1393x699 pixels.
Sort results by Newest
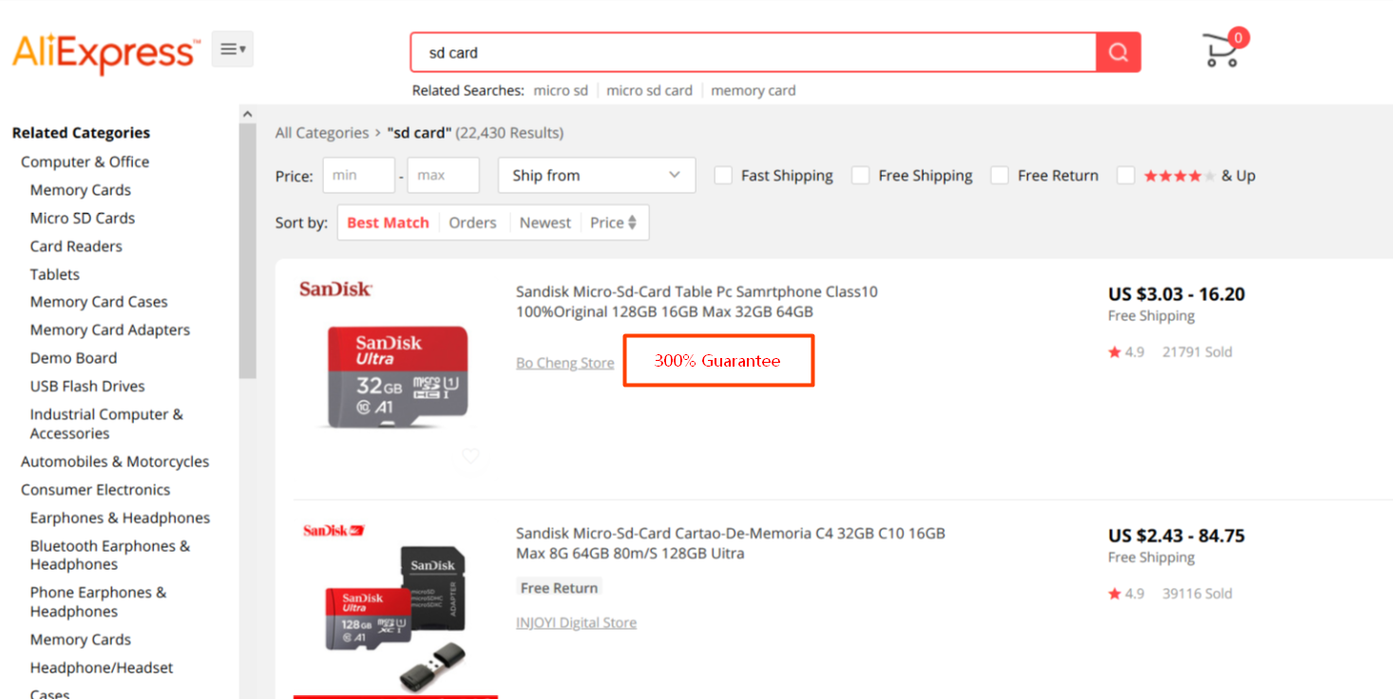(x=545, y=223)
